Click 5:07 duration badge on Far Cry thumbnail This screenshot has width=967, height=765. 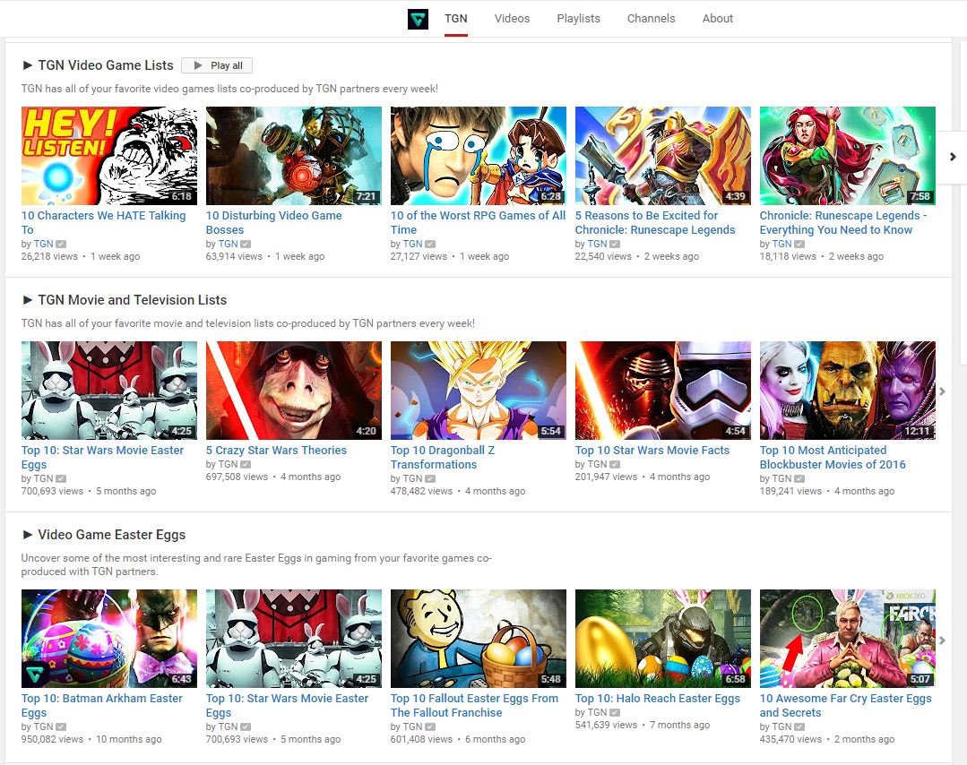tap(920, 679)
